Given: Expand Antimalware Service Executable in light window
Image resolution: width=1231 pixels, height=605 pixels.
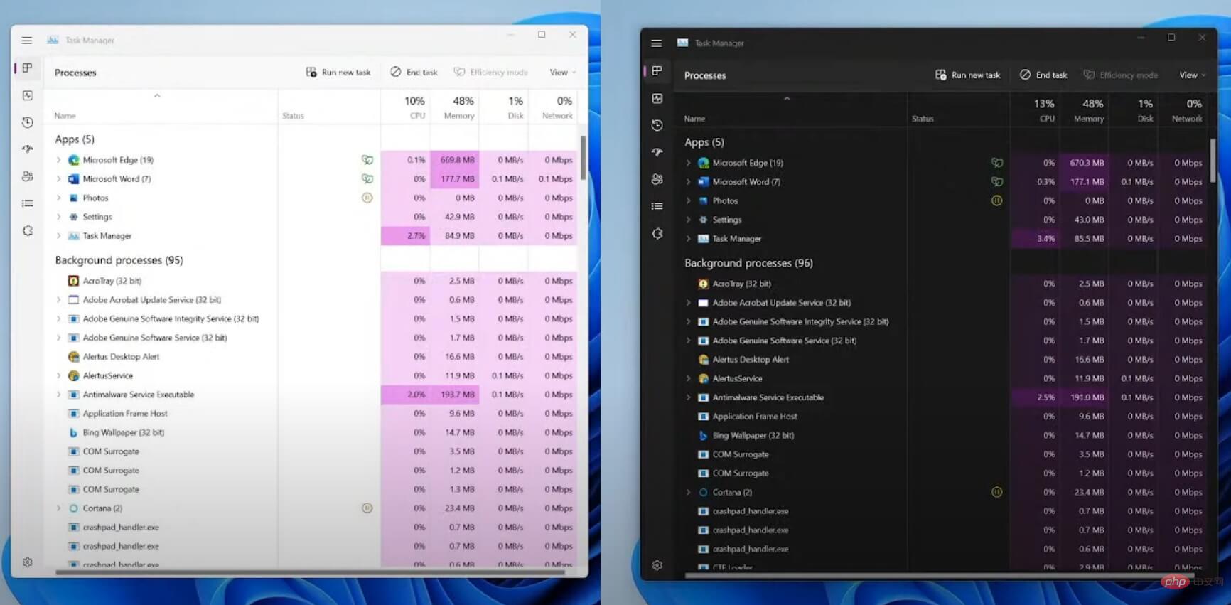Looking at the screenshot, I should [58, 395].
